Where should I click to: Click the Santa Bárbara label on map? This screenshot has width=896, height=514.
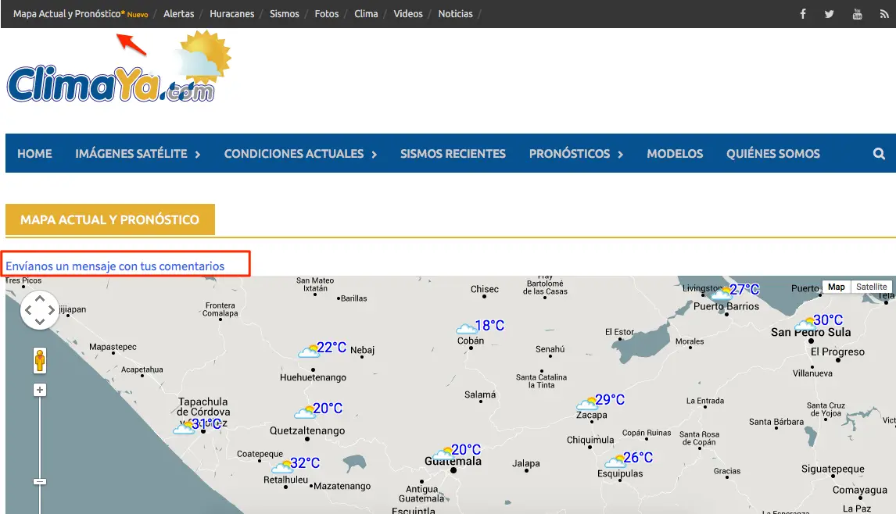pyautogui.click(x=776, y=422)
